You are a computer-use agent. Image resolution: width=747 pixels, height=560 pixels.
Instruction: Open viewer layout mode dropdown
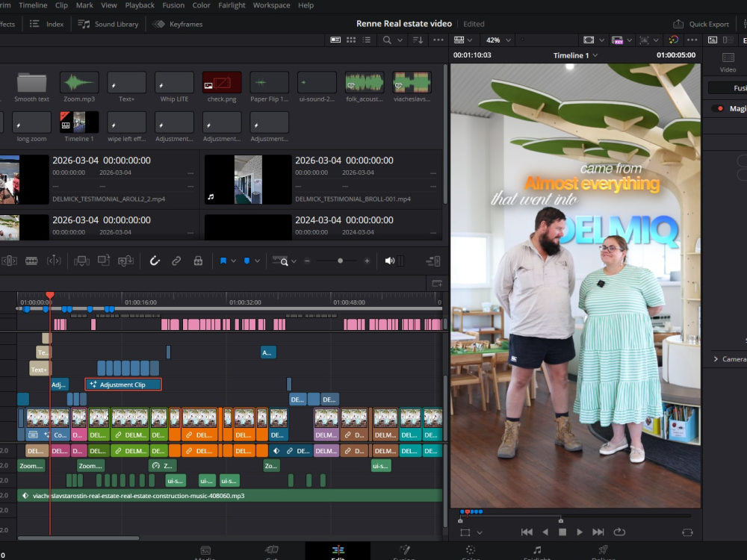click(x=462, y=40)
